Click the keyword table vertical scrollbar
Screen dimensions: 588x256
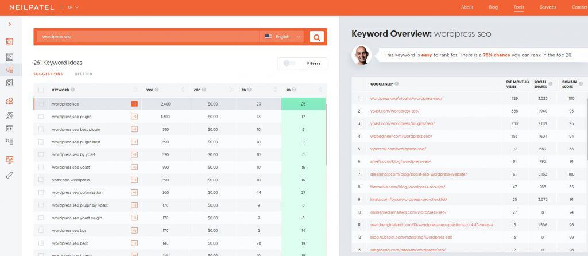[326, 134]
